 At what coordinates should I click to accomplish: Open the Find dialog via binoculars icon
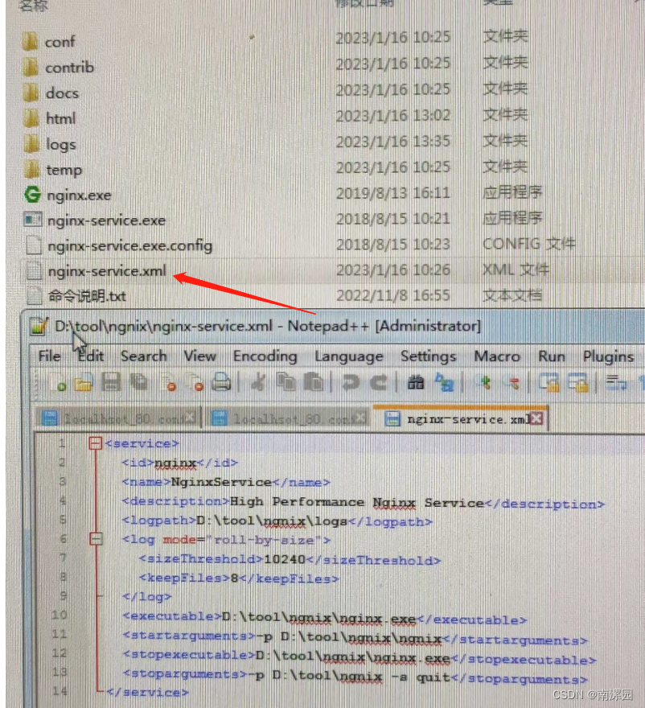coord(416,385)
